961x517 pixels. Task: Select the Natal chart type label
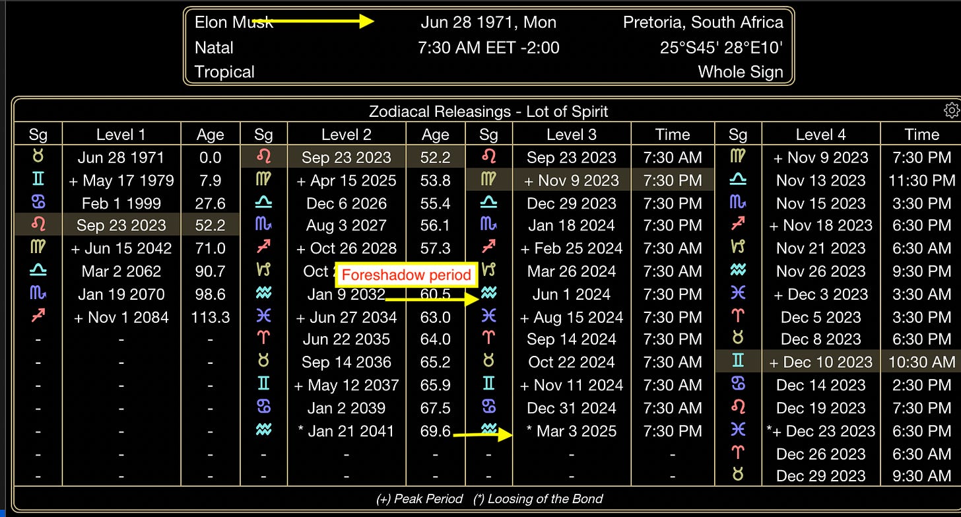click(214, 48)
